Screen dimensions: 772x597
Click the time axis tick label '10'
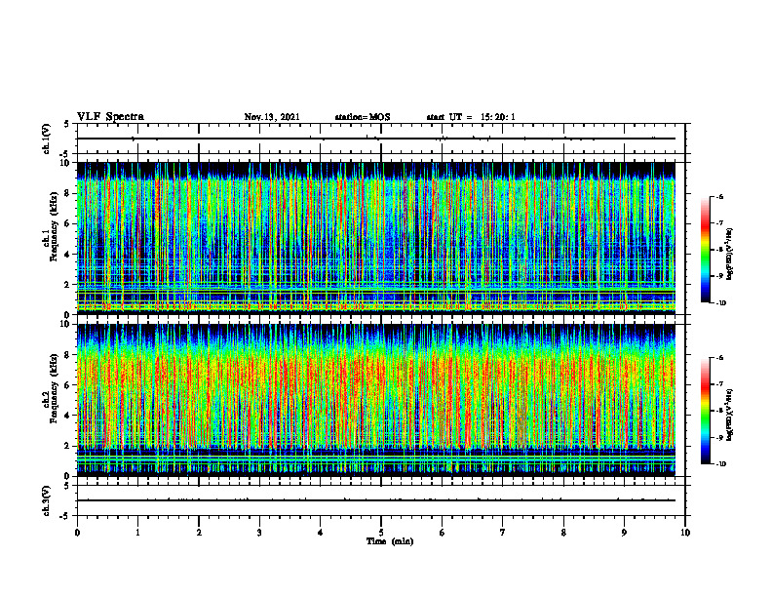[685, 533]
